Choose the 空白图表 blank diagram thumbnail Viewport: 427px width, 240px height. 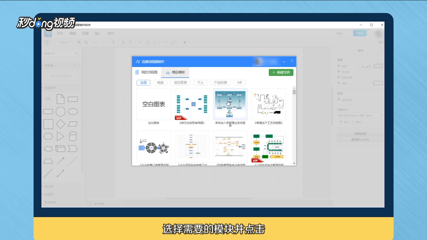154,104
